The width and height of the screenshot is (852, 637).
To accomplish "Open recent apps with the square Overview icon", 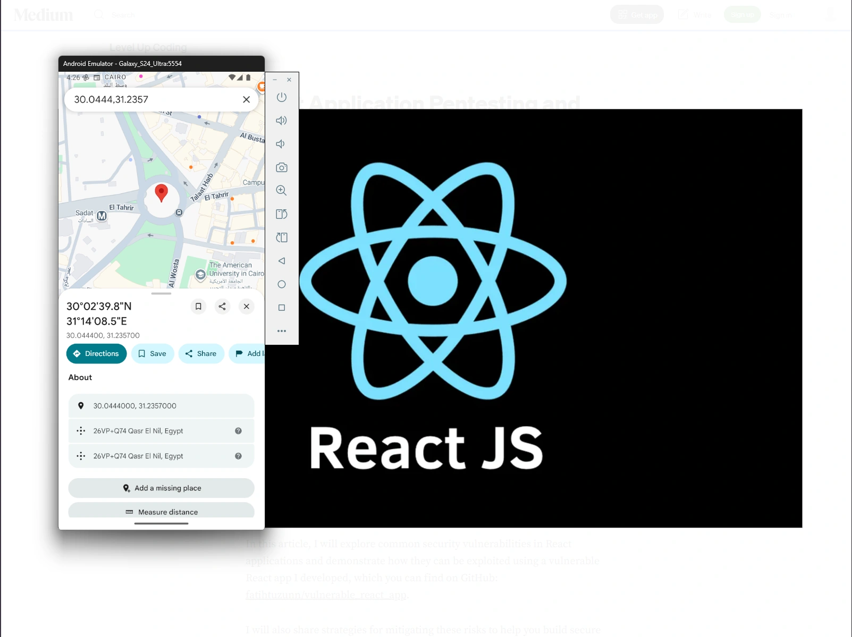I will coord(281,307).
